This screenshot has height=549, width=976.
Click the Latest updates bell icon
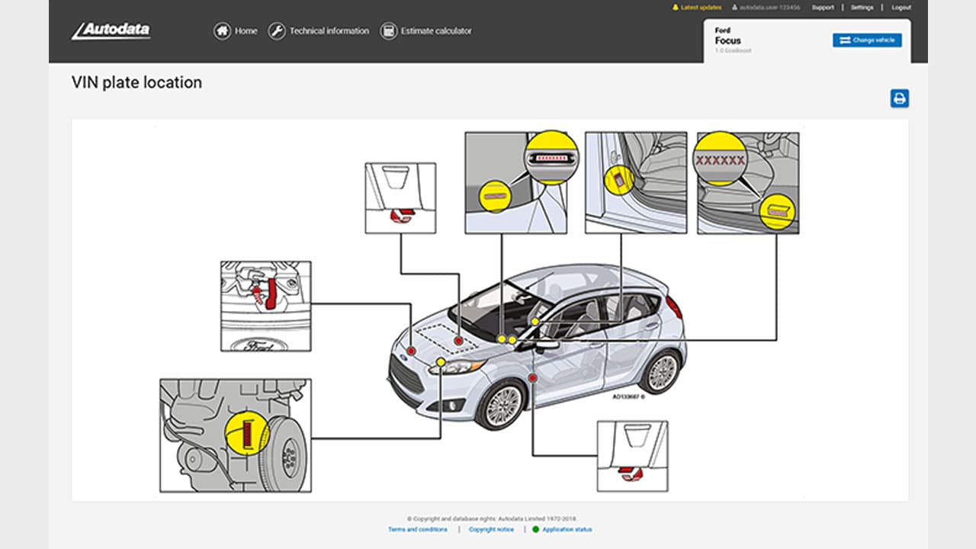(676, 7)
